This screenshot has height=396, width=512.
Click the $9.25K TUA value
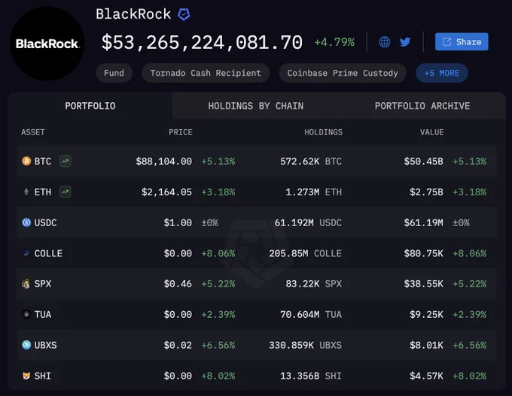click(426, 315)
